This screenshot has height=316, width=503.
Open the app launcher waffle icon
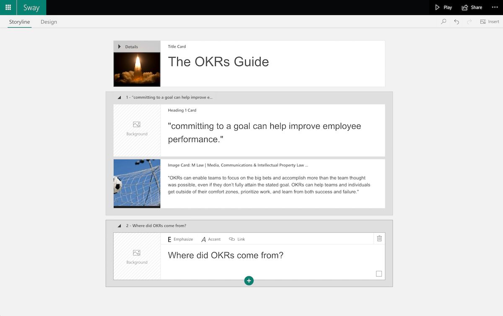[8, 8]
